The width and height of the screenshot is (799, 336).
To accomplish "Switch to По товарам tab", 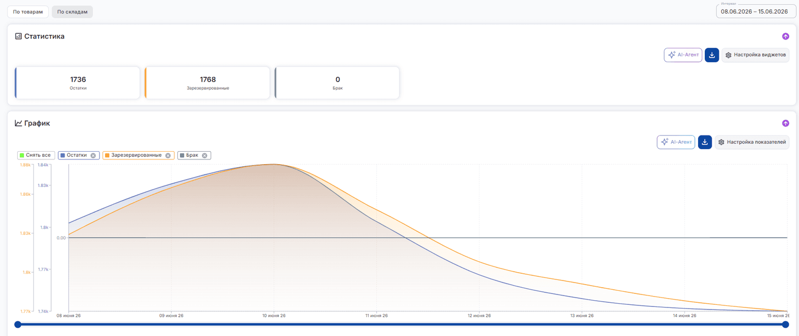I will coord(28,11).
